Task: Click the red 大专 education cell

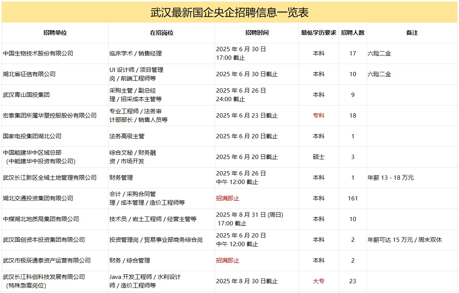Action: (x=318, y=281)
